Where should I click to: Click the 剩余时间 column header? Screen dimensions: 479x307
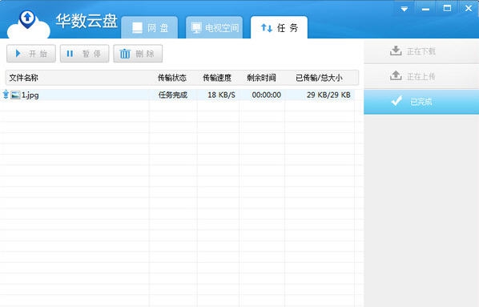click(261, 78)
